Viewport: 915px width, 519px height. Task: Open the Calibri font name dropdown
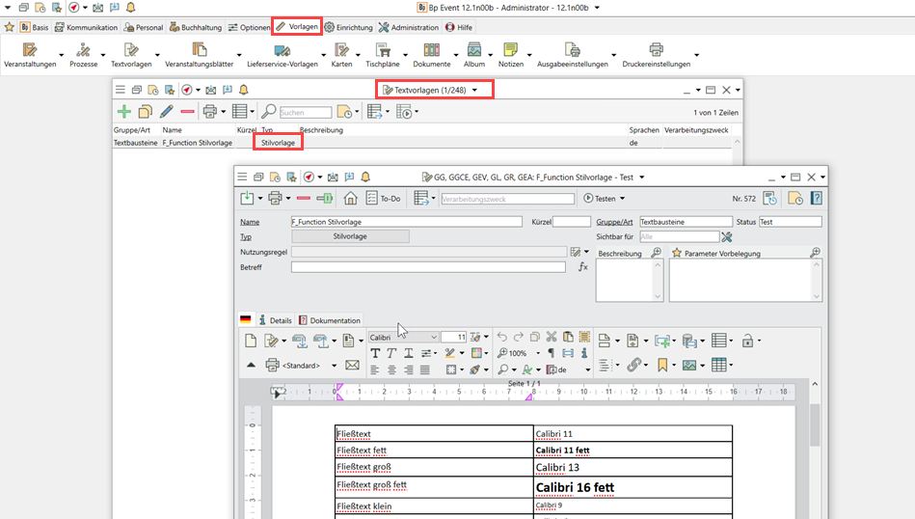(404, 337)
